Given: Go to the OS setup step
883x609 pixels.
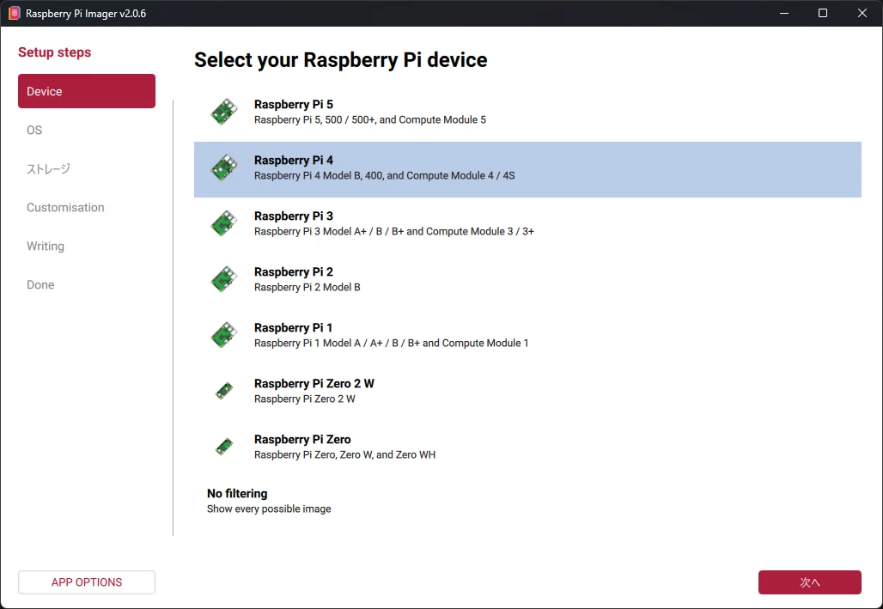Looking at the screenshot, I should pyautogui.click(x=34, y=131).
